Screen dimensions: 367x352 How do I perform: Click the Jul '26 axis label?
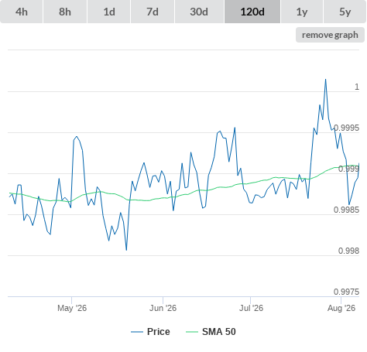click(251, 308)
